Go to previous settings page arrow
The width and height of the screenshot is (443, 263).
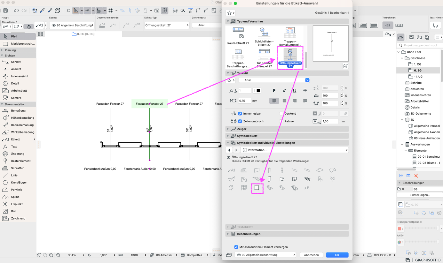click(229, 150)
